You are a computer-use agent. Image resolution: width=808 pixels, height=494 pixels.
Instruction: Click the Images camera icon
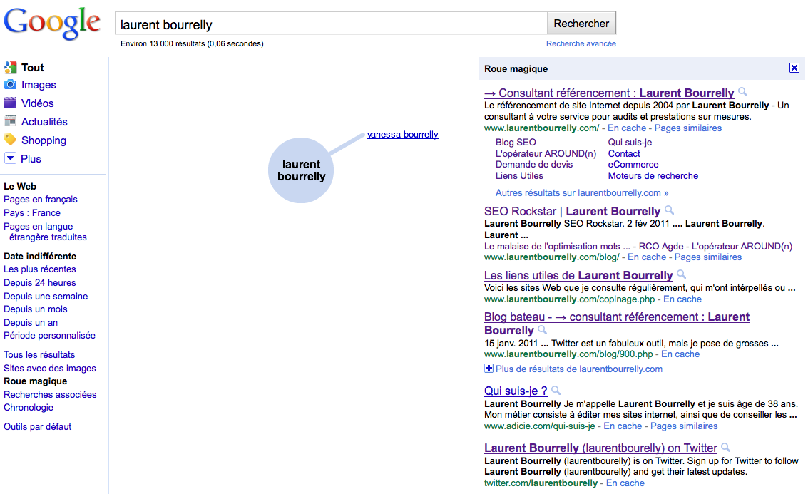point(10,85)
